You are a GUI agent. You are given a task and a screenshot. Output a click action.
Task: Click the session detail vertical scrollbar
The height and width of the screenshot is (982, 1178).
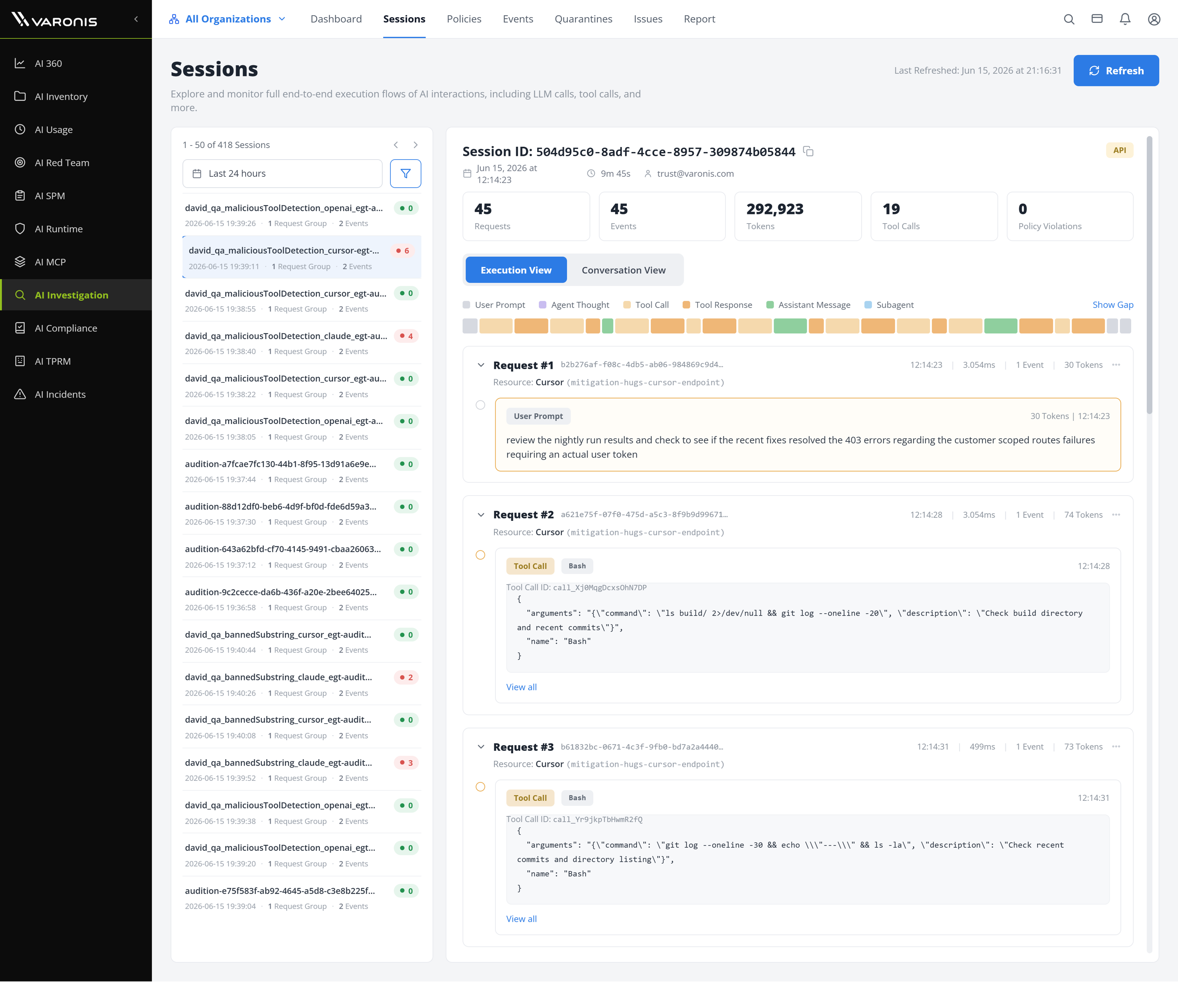(1149, 275)
